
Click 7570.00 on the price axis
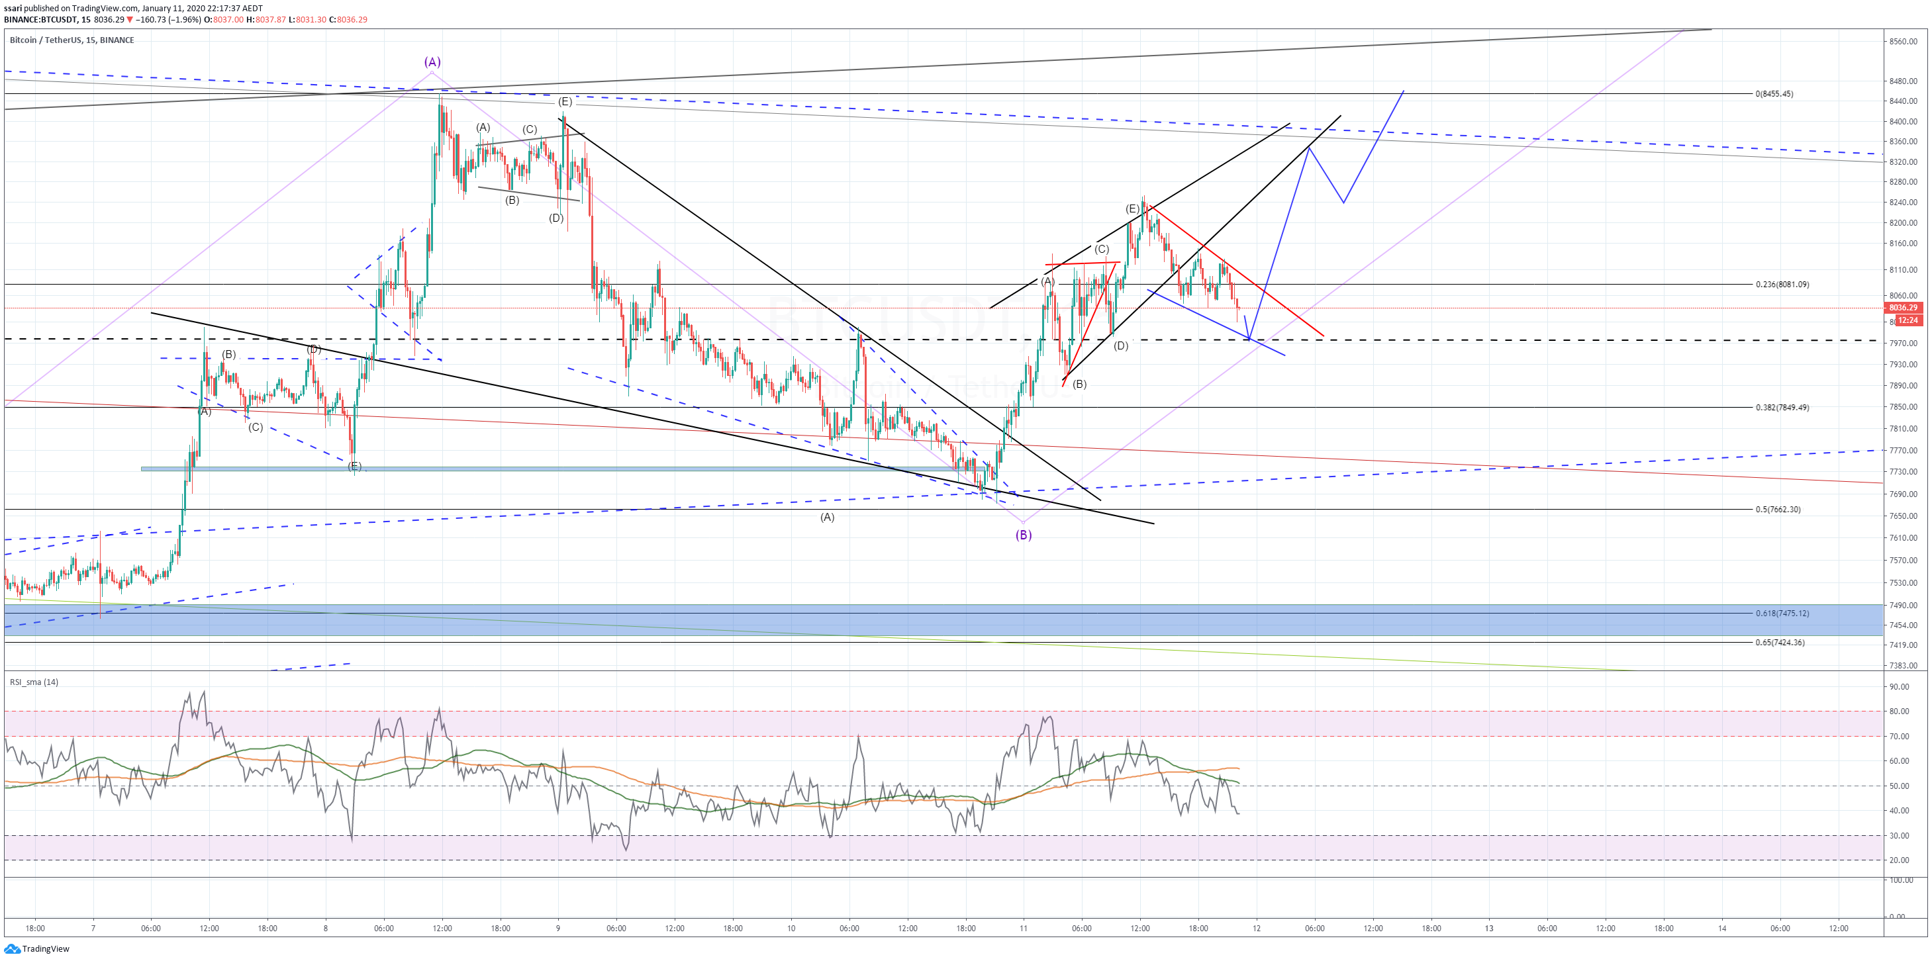coord(1904,560)
